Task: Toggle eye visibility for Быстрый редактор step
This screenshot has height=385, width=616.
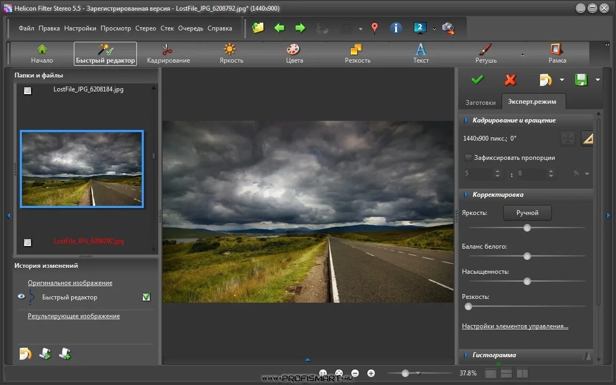Action: click(21, 296)
